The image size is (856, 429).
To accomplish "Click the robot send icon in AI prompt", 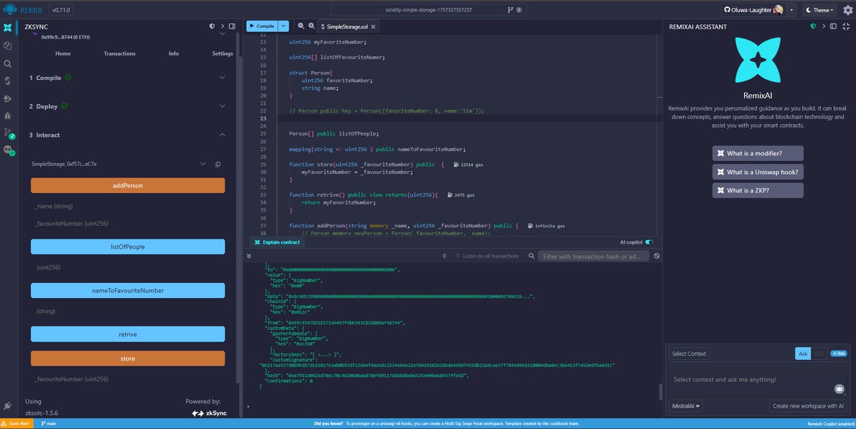I will (x=840, y=388).
